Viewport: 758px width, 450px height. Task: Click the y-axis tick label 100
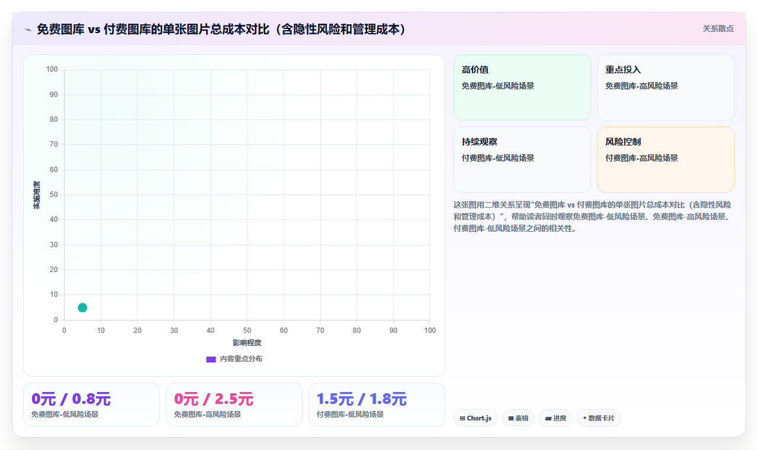(x=52, y=70)
